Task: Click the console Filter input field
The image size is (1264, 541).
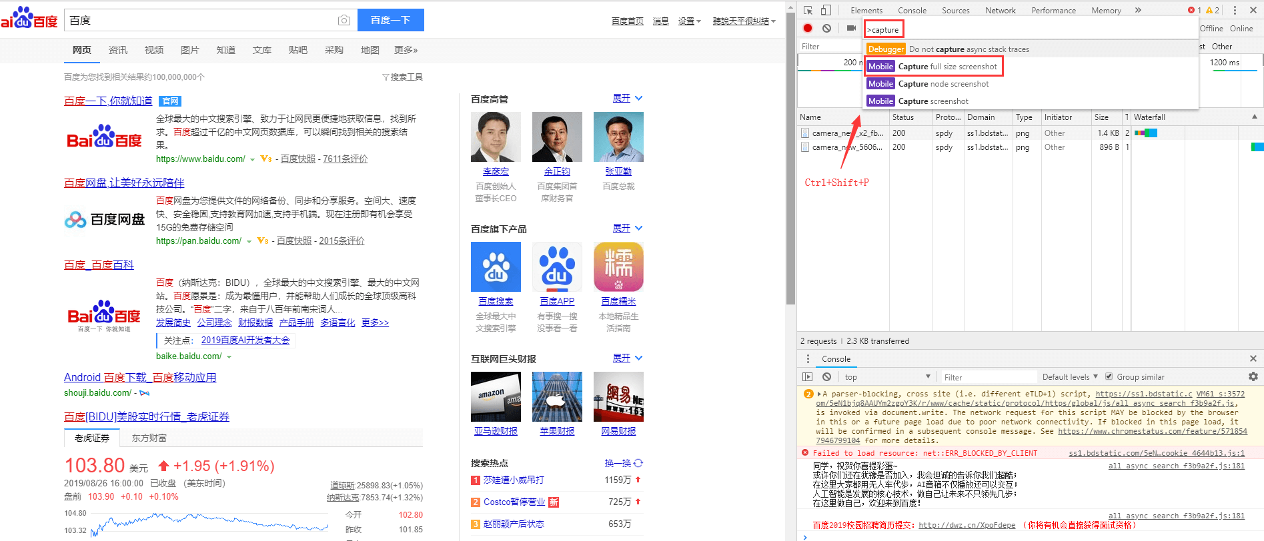Action: pyautogui.click(x=989, y=377)
